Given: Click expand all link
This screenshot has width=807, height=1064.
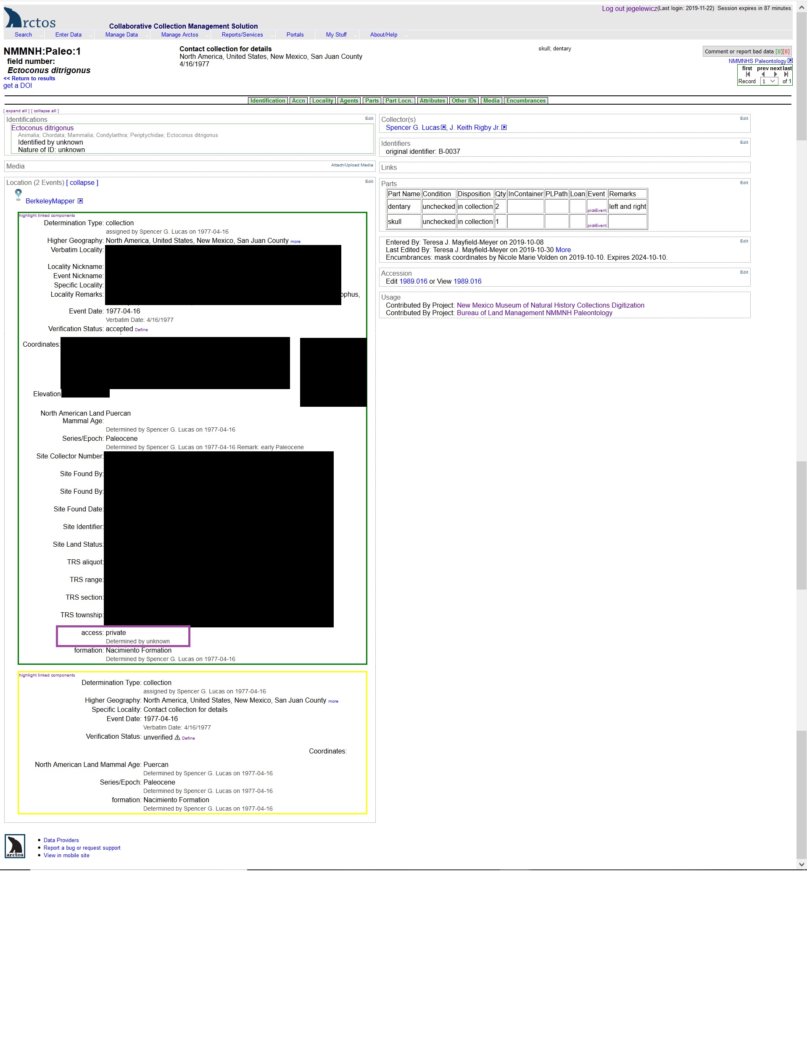Looking at the screenshot, I should 16,111.
